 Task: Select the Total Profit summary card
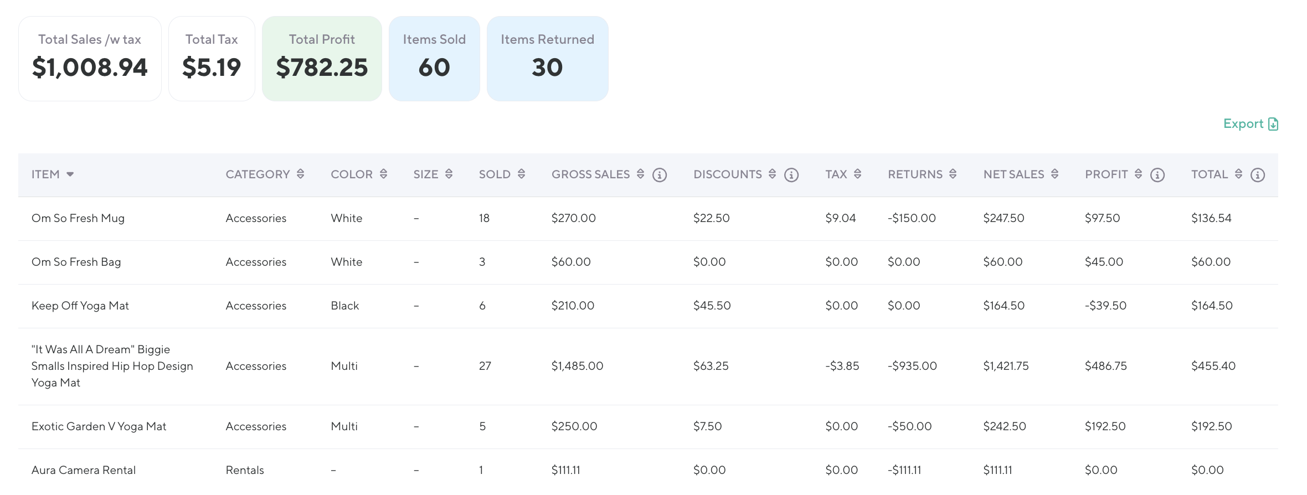click(x=322, y=59)
